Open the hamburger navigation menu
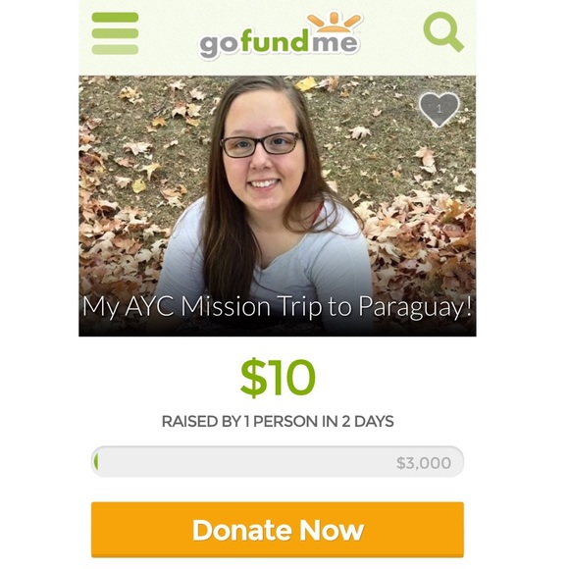Image resolution: width=569 pixels, height=569 pixels. pyautogui.click(x=115, y=33)
